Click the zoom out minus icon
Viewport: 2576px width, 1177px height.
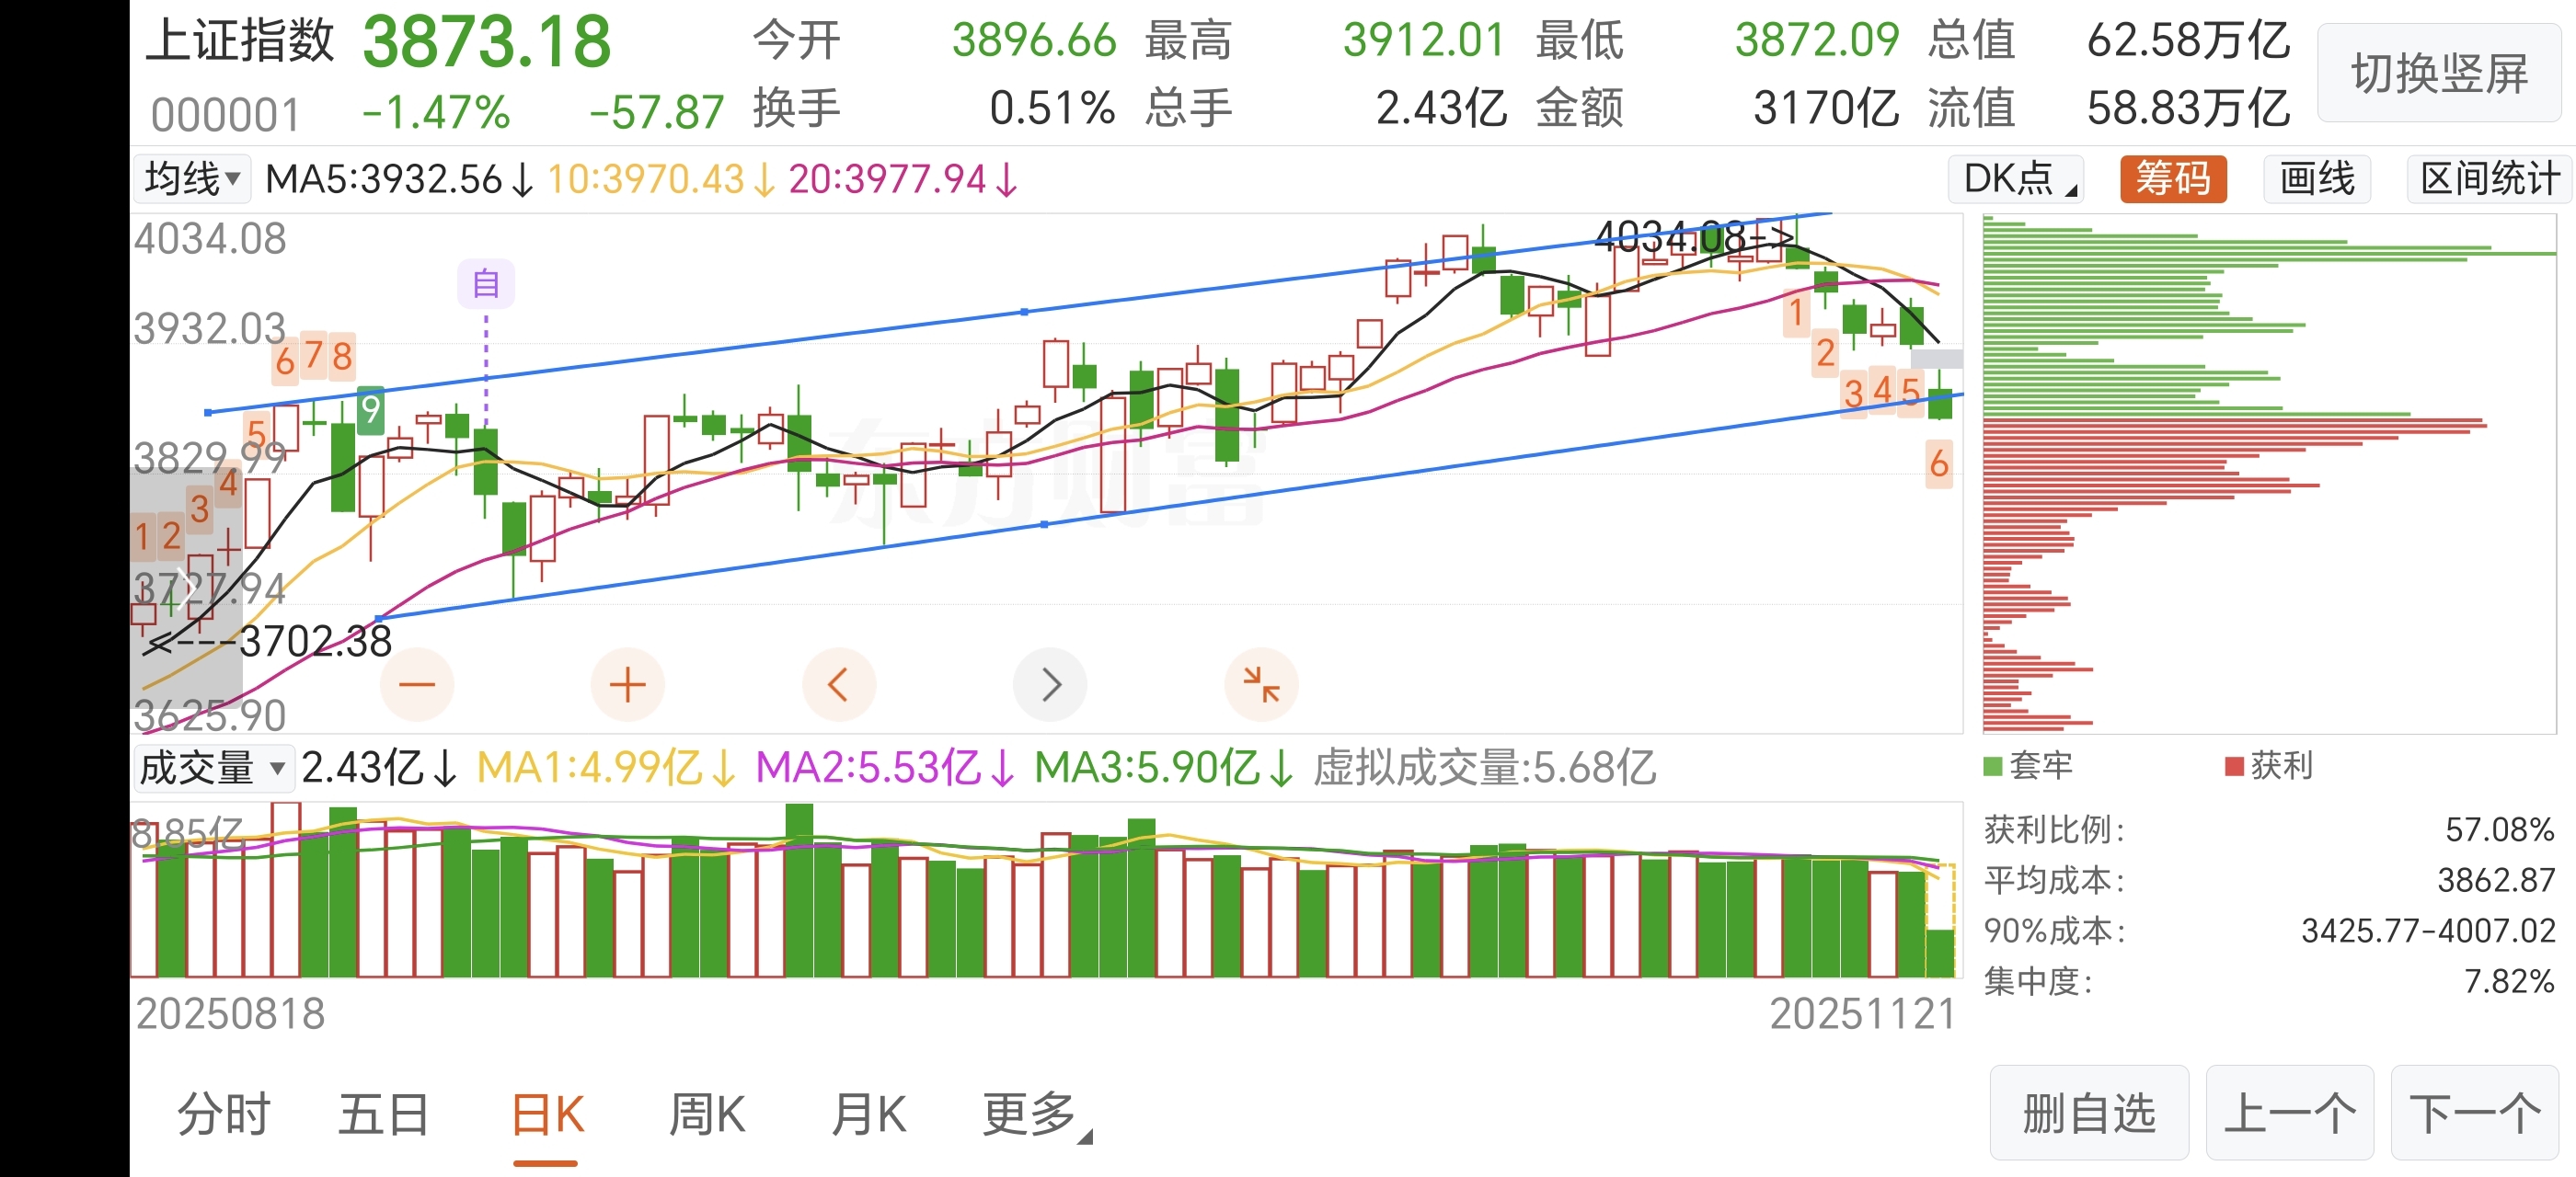417,685
